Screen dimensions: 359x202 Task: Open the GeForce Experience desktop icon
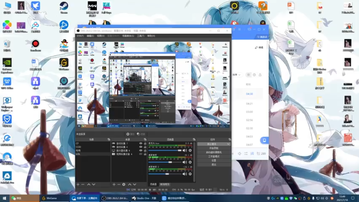[7, 66]
